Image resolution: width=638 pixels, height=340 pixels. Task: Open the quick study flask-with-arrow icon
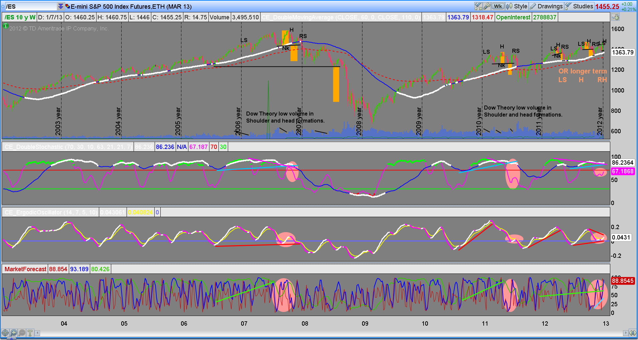pos(478,6)
